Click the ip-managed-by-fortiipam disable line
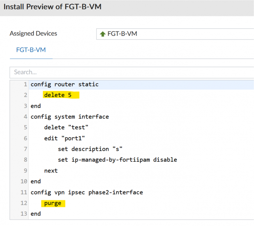The height and width of the screenshot is (226, 254). pyautogui.click(x=117, y=160)
